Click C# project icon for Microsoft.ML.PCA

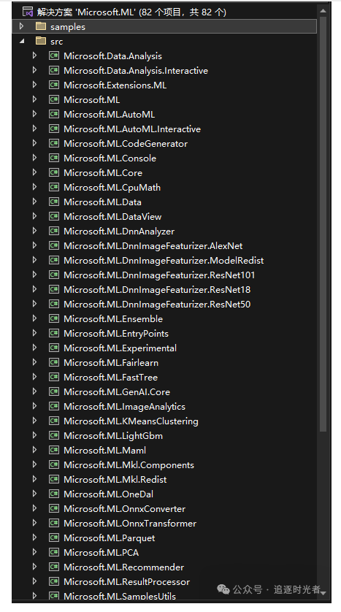54,553
